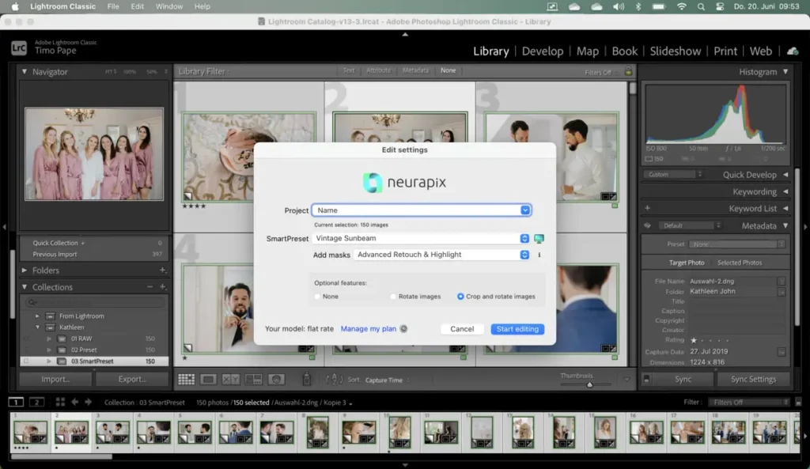
Task: Click the Import button
Action: pos(55,379)
